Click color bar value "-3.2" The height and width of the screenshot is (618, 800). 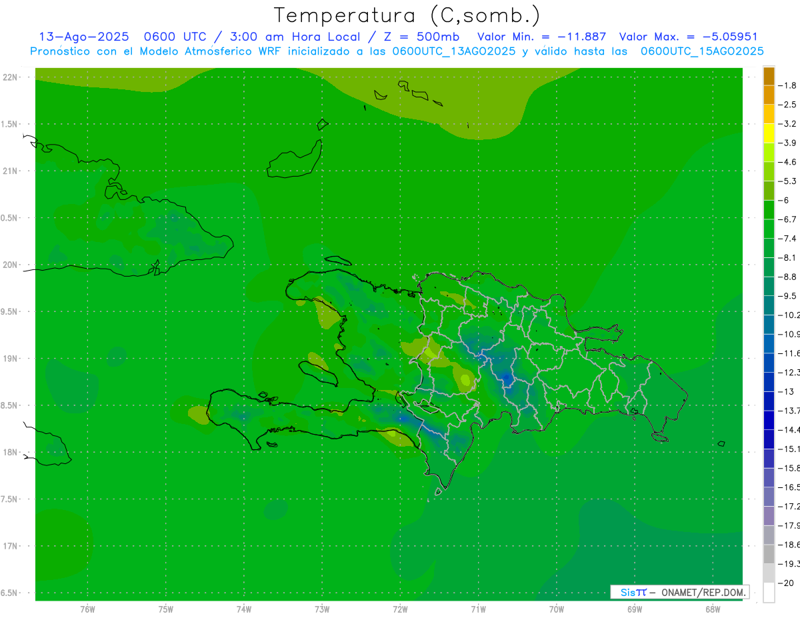pyautogui.click(x=789, y=124)
